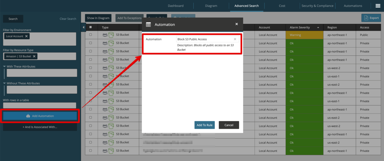
Task: Clear the Block S3 Public Access selection
Action: pos(235,39)
